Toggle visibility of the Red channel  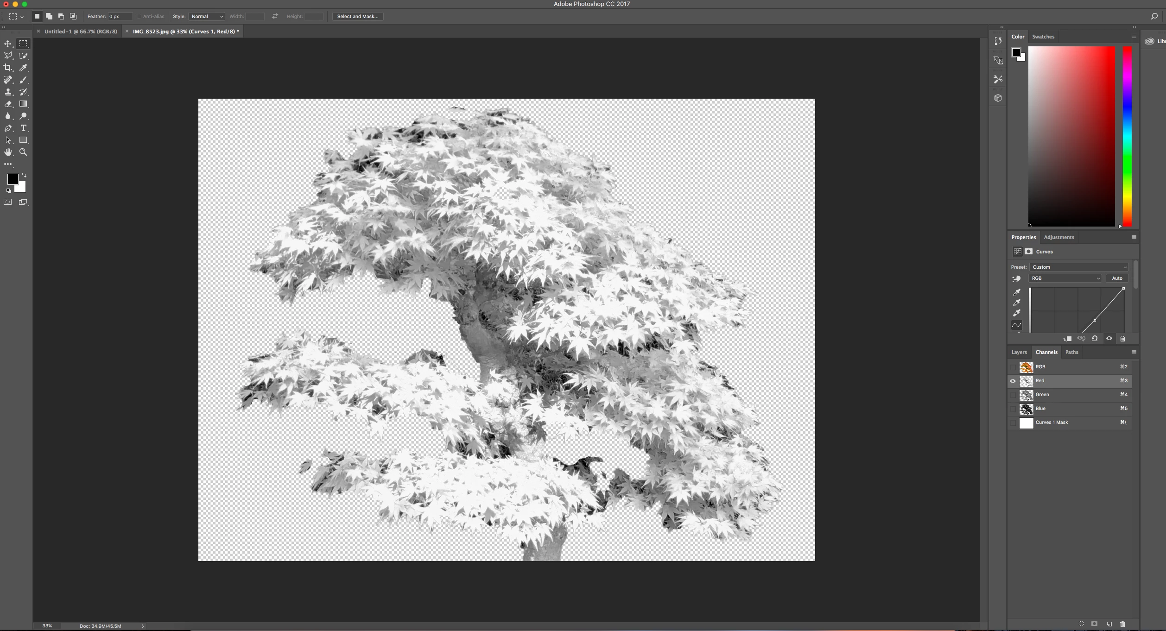pyautogui.click(x=1013, y=381)
